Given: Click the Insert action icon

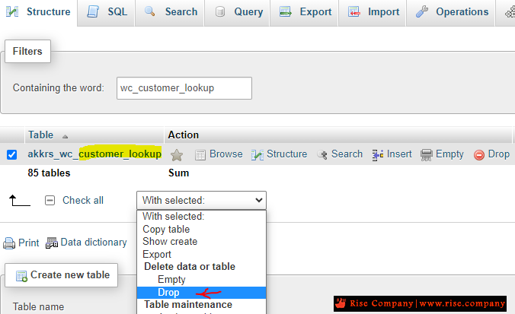Looking at the screenshot, I should [378, 154].
